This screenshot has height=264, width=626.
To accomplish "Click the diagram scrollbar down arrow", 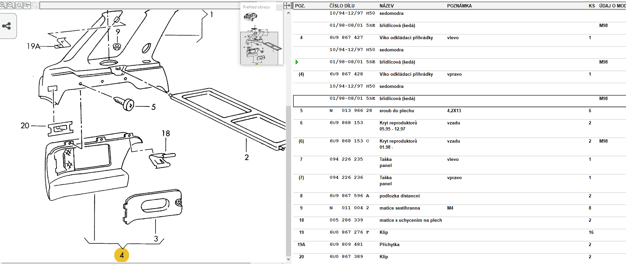I will pos(288,259).
